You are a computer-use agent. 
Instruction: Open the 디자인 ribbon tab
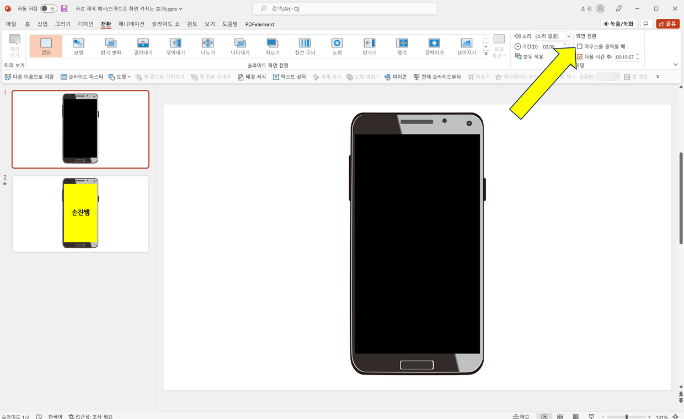[86, 24]
